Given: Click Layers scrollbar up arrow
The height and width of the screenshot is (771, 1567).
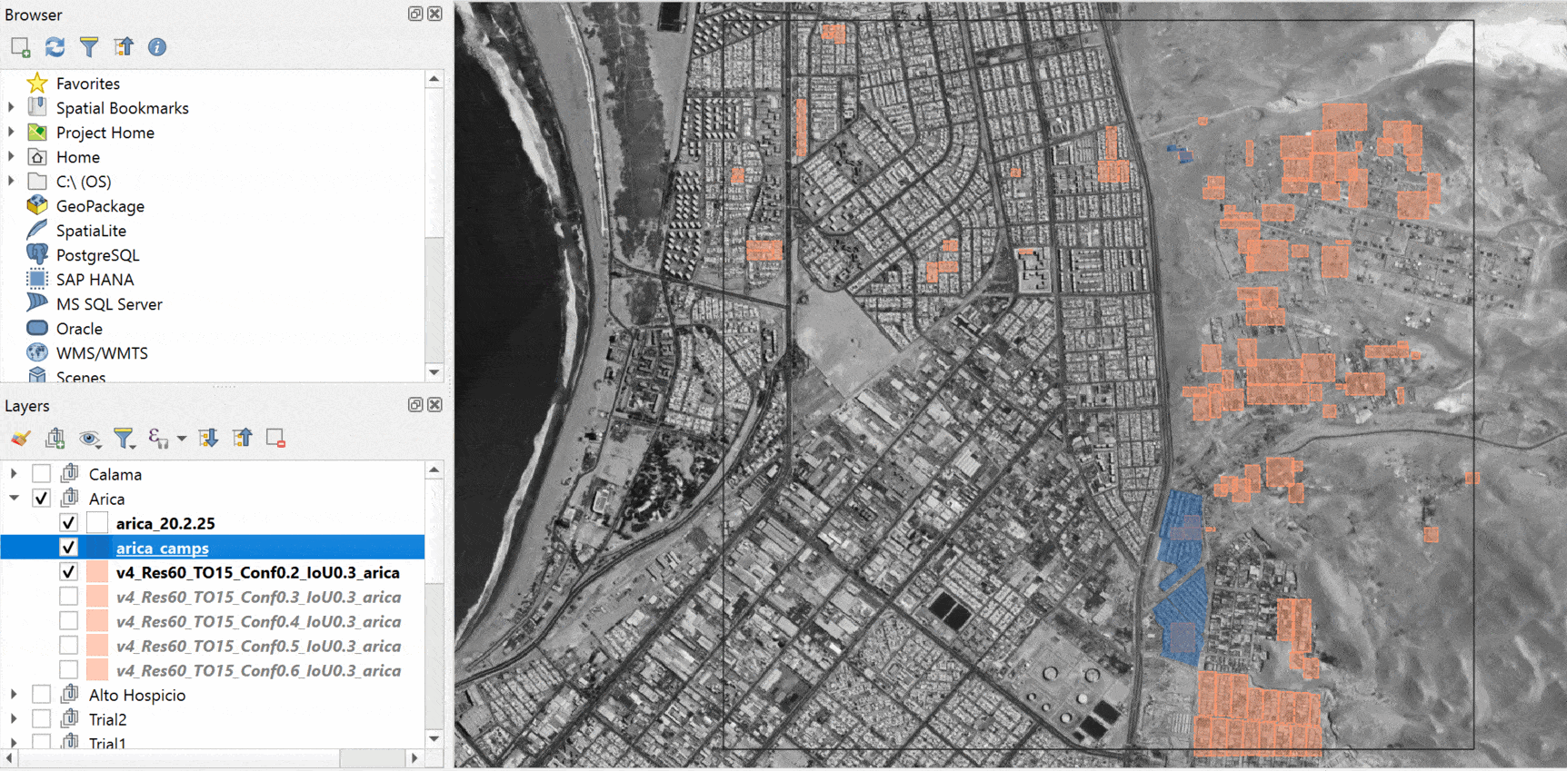Looking at the screenshot, I should 434,470.
